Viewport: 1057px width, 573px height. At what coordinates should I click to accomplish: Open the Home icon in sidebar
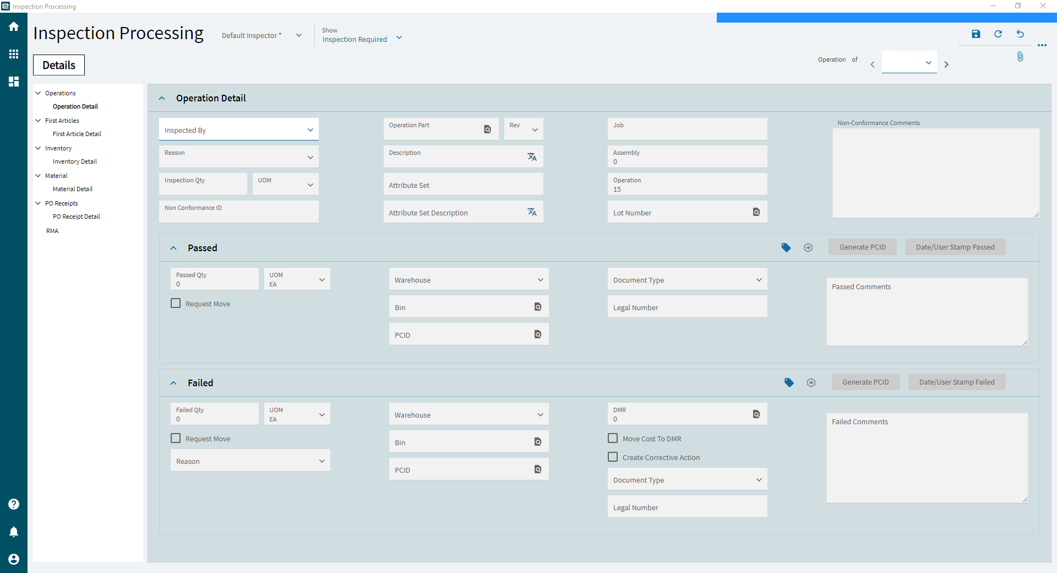(14, 26)
